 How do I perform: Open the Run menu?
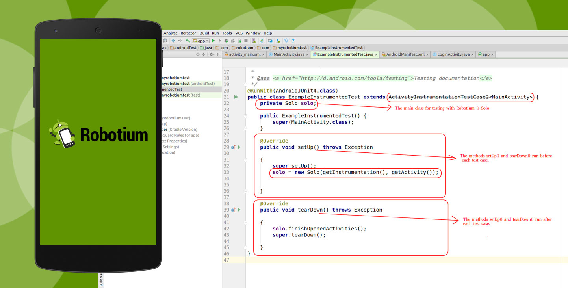(x=215, y=33)
